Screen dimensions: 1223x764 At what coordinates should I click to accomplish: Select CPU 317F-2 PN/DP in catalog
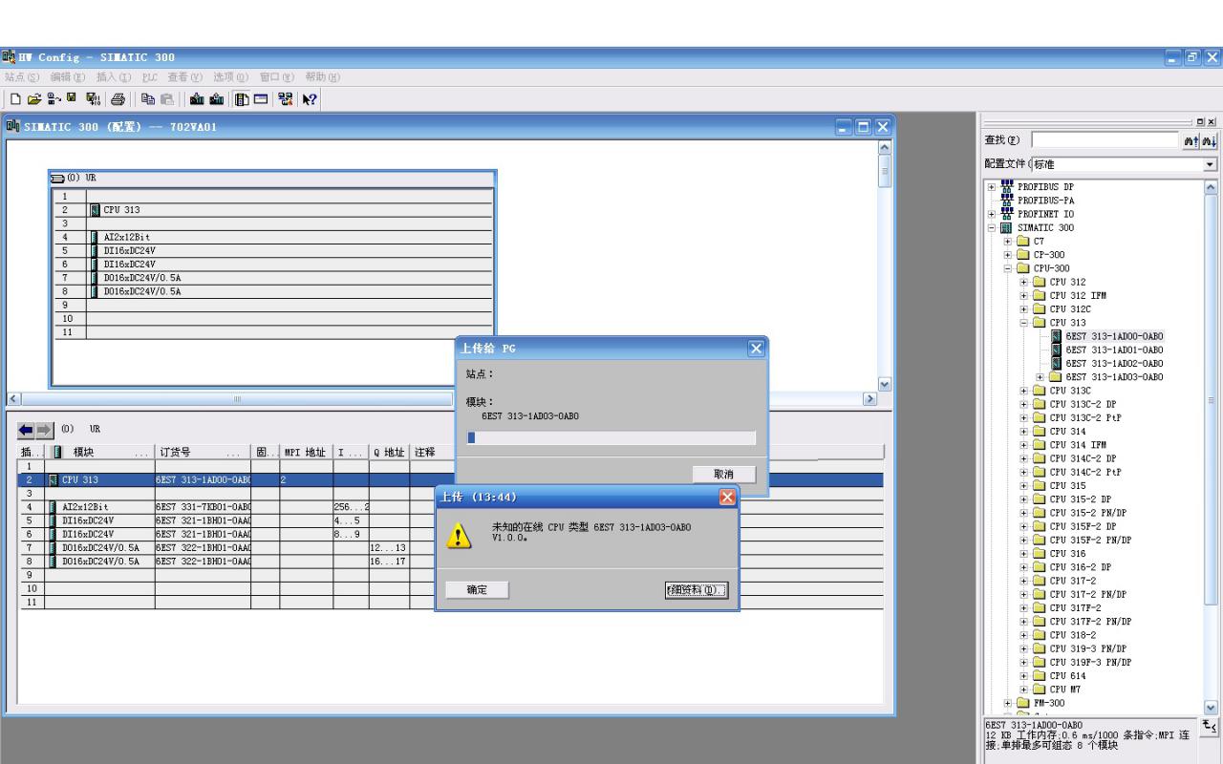[x=1090, y=622]
